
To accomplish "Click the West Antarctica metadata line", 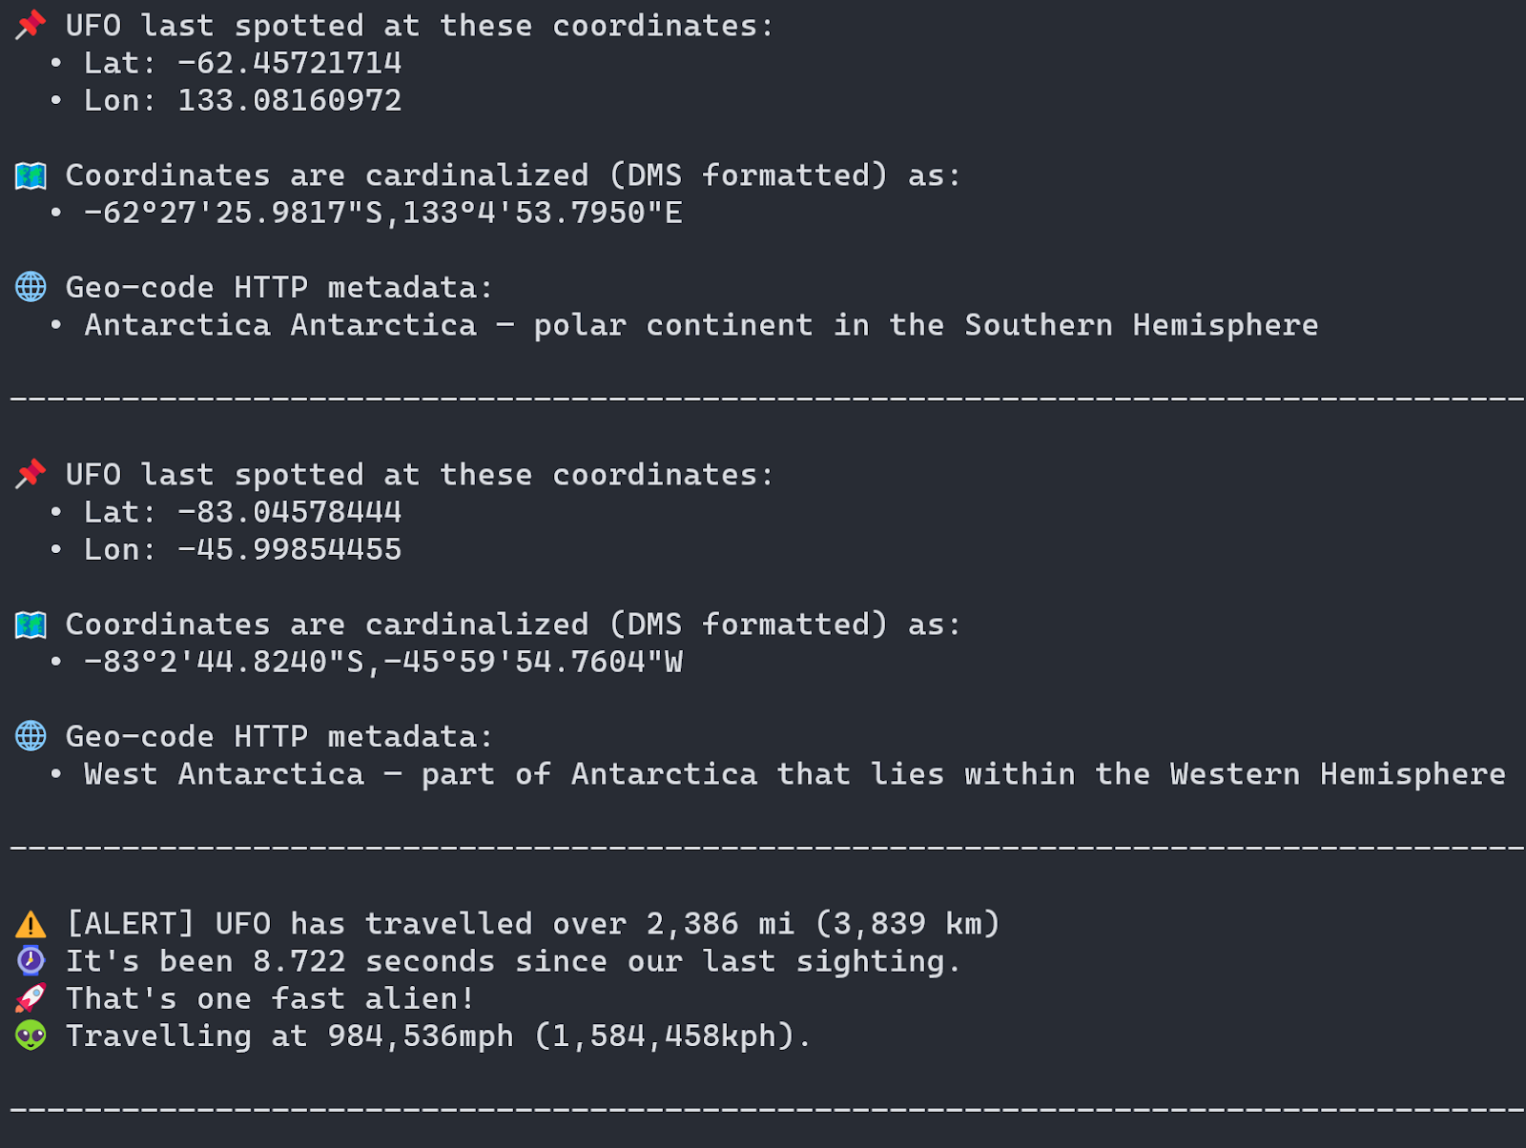I will click(x=794, y=774).
